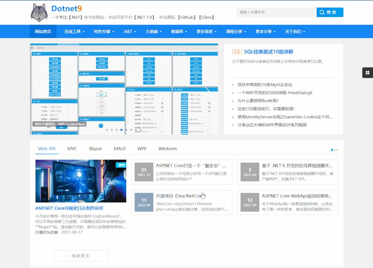Switch to the Web API tab
Viewport: 373px width, 268px height.
[x=47, y=148]
